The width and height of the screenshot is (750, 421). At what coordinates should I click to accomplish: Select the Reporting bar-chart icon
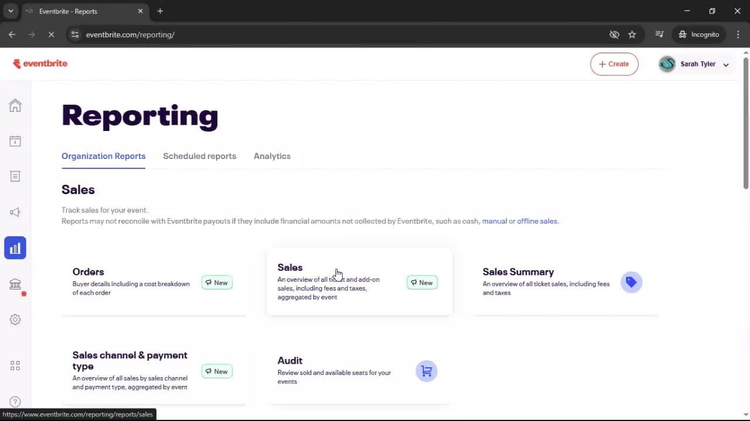(15, 247)
